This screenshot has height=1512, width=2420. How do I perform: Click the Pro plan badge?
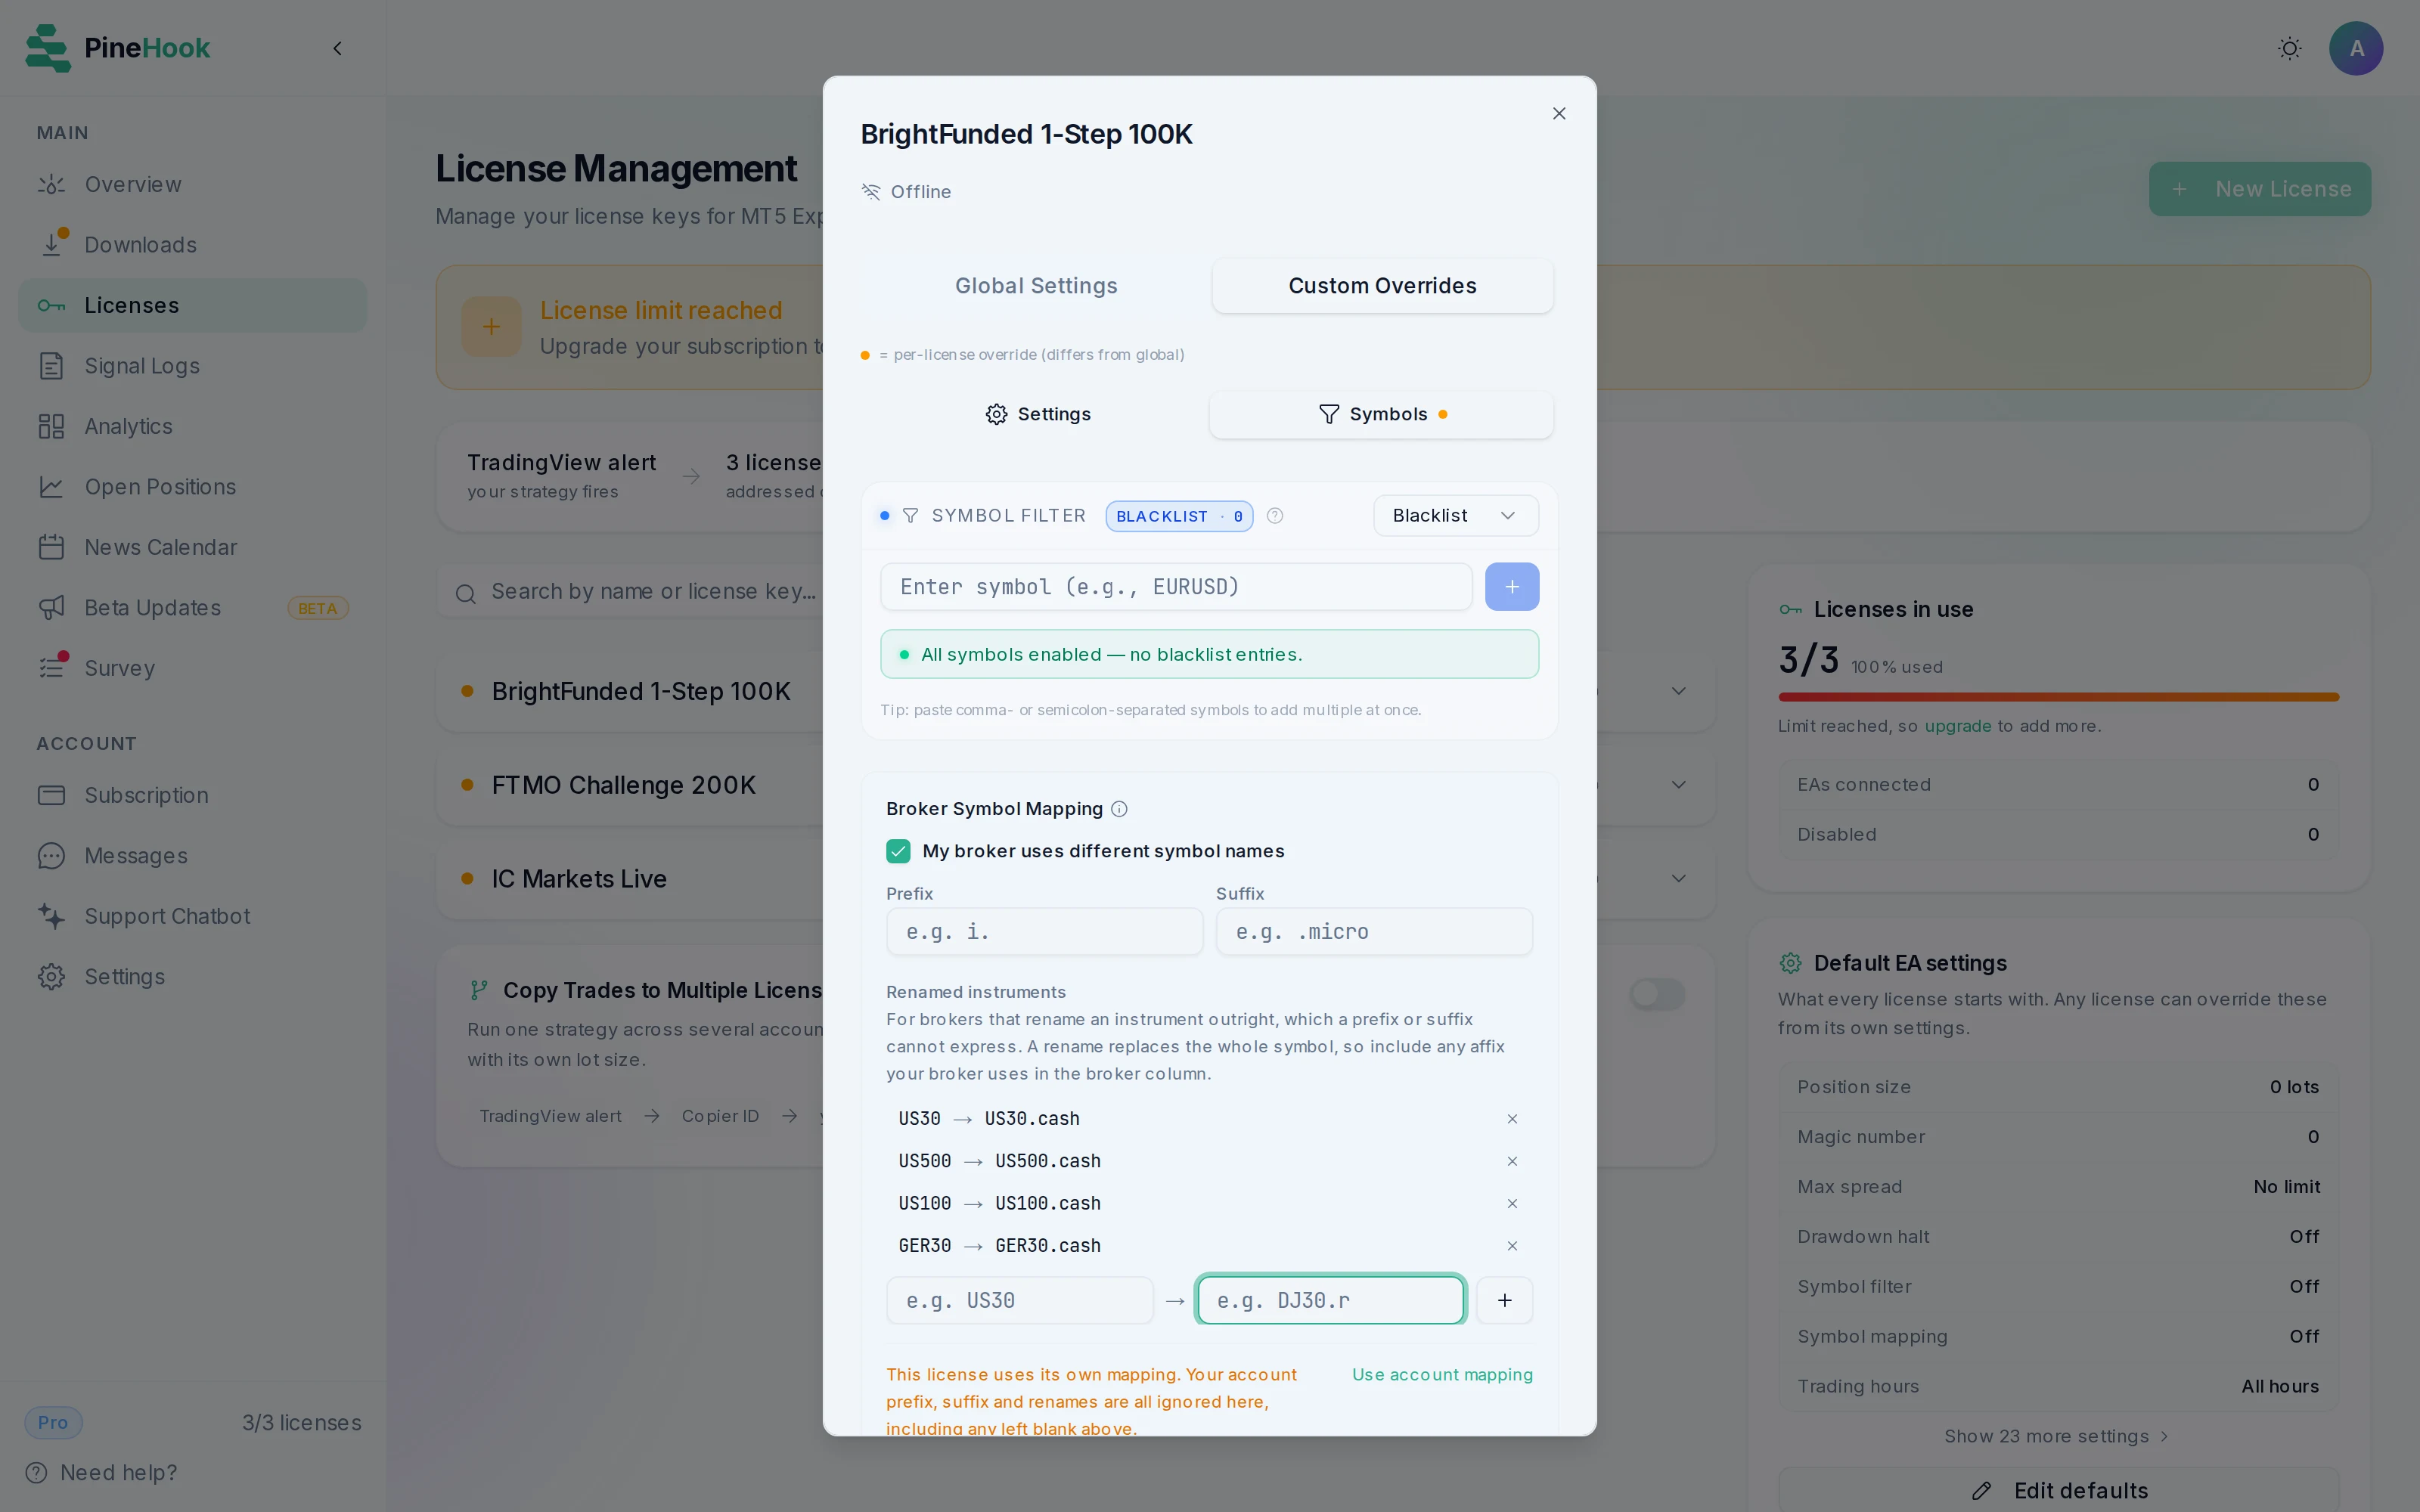click(53, 1423)
